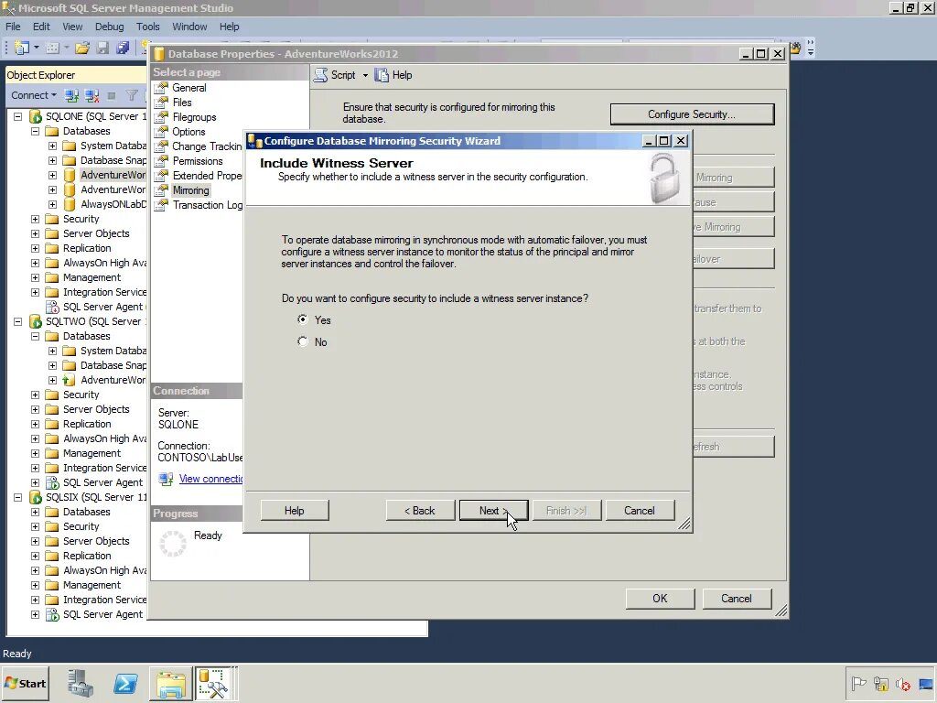Click the Script icon in Database Properties
Viewport: 937px width, 703px height.
(321, 75)
